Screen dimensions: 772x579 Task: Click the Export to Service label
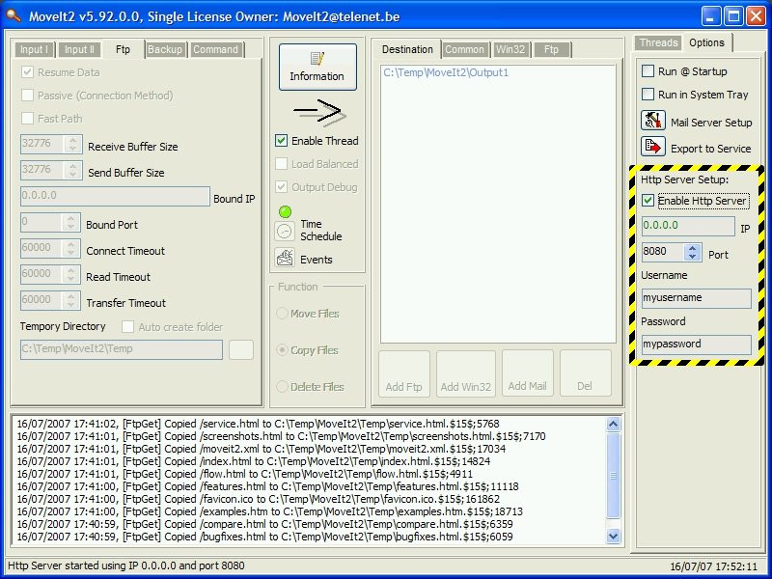pos(711,149)
